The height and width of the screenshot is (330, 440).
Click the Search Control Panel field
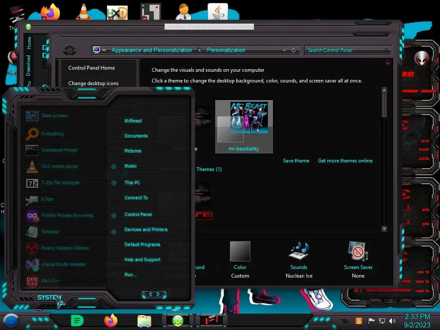coord(348,50)
